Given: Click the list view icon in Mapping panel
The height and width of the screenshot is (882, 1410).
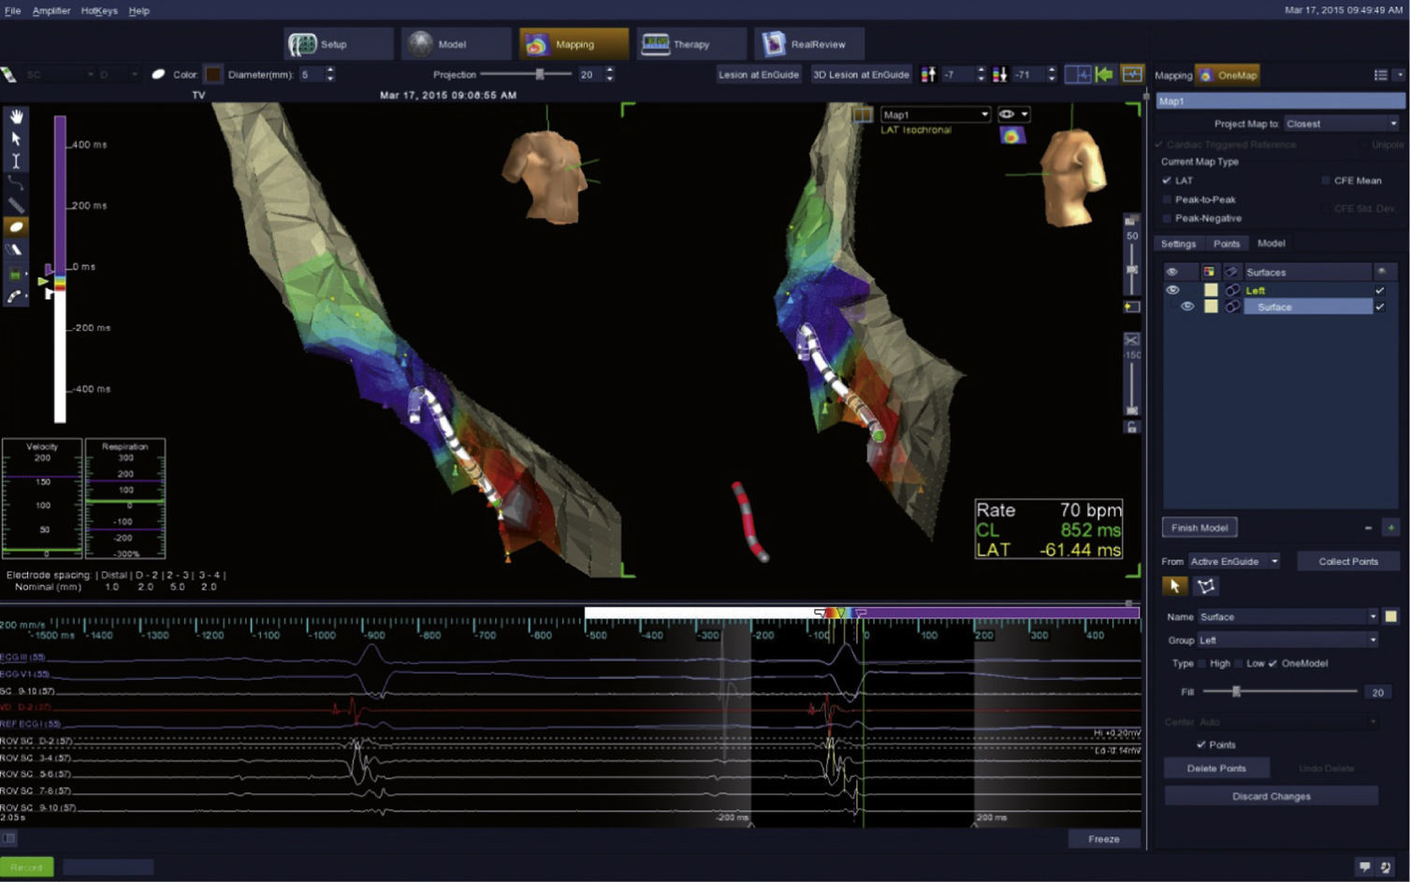Looking at the screenshot, I should coord(1380,75).
